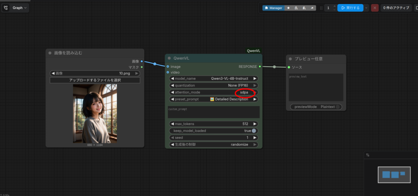Click the star icon beside Manager
Viewport: 418px width, 196px height.
(288, 8)
